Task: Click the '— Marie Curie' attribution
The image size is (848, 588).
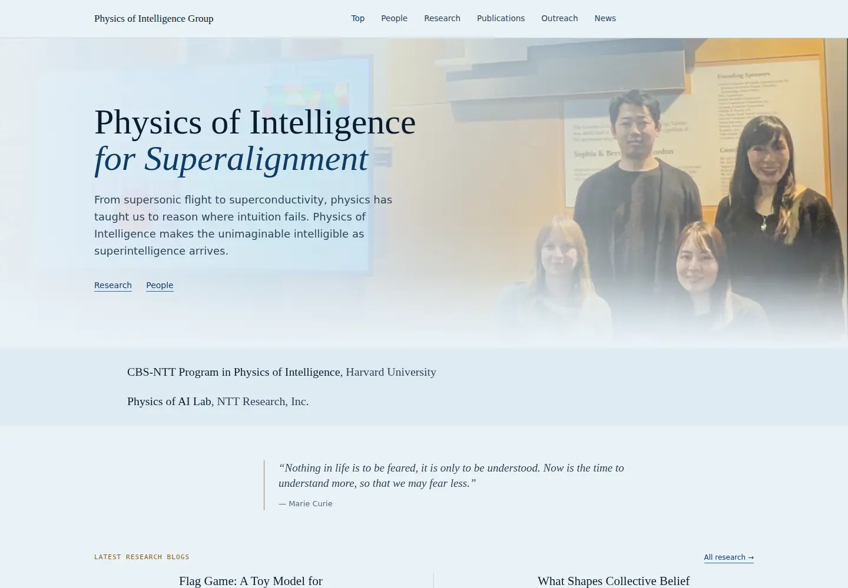Action: pyautogui.click(x=306, y=504)
